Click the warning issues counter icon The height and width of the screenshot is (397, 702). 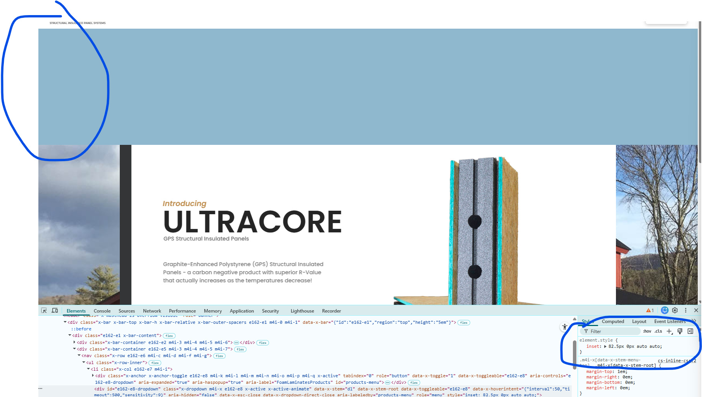pos(650,310)
